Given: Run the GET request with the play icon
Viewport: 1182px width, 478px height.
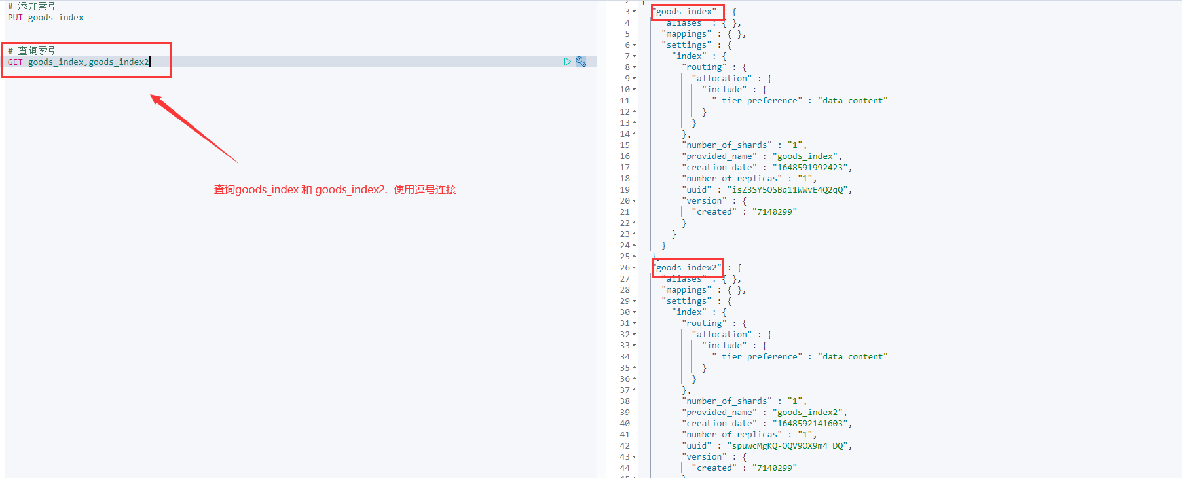Looking at the screenshot, I should point(568,62).
